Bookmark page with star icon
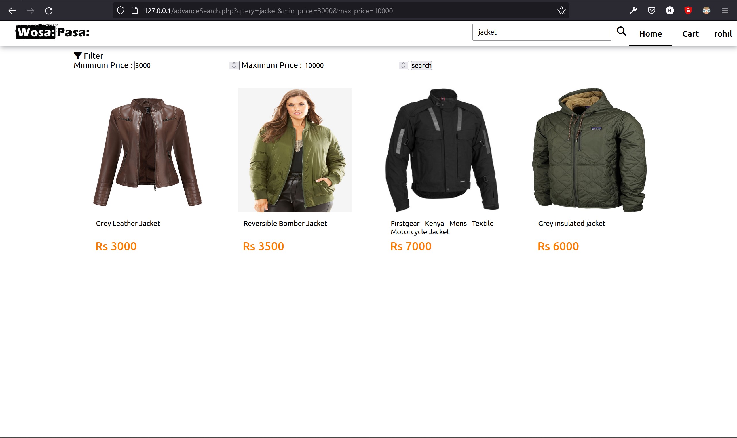This screenshot has height=438, width=737. coord(561,11)
